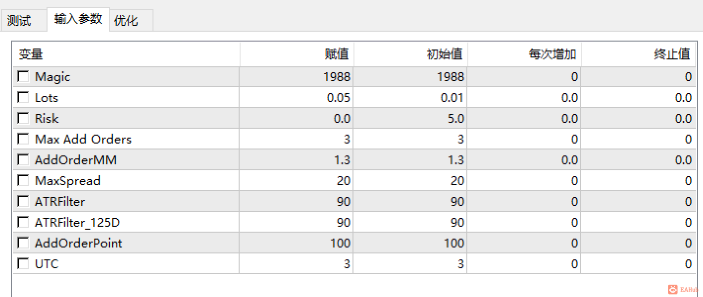Screen dimensions: 703x297
Task: Check the Risk parameter box
Action: pos(23,118)
